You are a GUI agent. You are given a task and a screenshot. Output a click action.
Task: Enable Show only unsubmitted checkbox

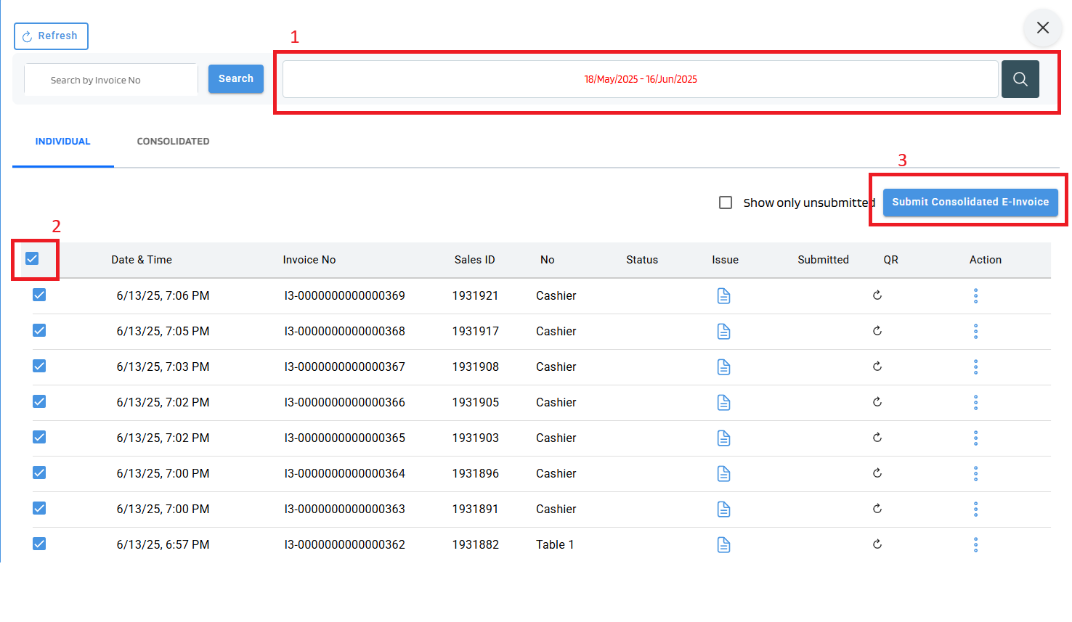coord(725,202)
